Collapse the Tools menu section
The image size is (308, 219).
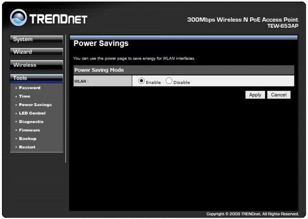click(x=36, y=78)
